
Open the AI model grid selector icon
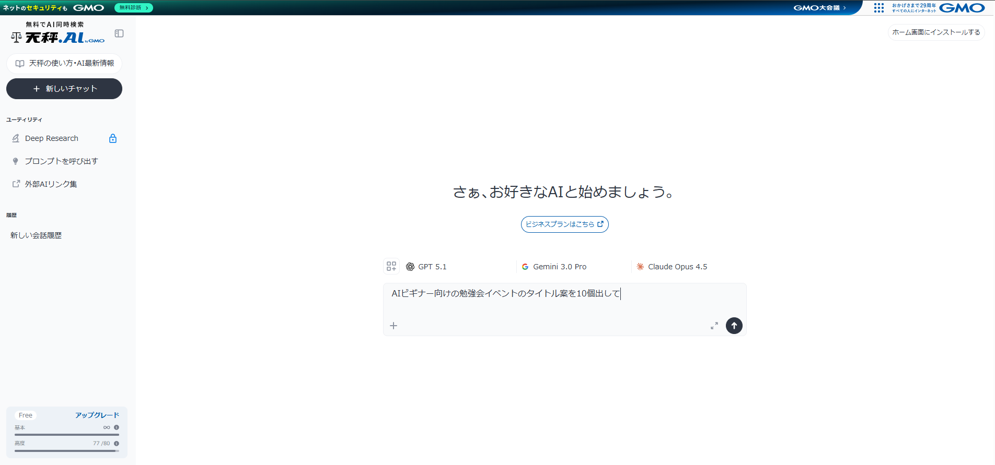[391, 267]
